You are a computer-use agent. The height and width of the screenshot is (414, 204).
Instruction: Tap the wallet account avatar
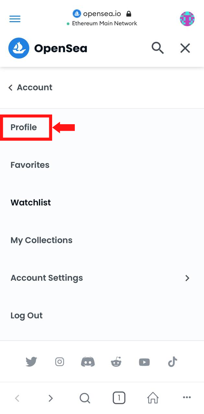pos(187,19)
